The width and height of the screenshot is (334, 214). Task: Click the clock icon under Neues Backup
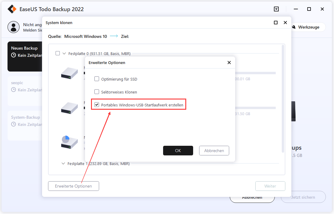14,55
